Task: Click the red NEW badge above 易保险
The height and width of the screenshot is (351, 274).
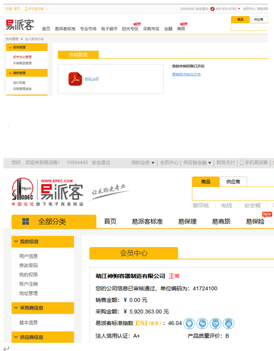Action: click(267, 214)
